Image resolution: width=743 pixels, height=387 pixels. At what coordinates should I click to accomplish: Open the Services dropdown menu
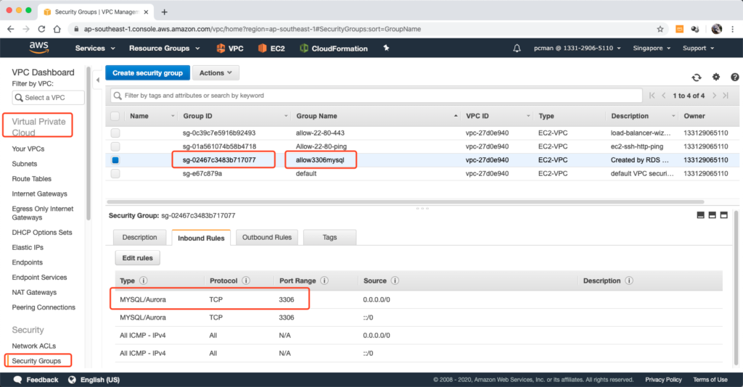point(95,49)
